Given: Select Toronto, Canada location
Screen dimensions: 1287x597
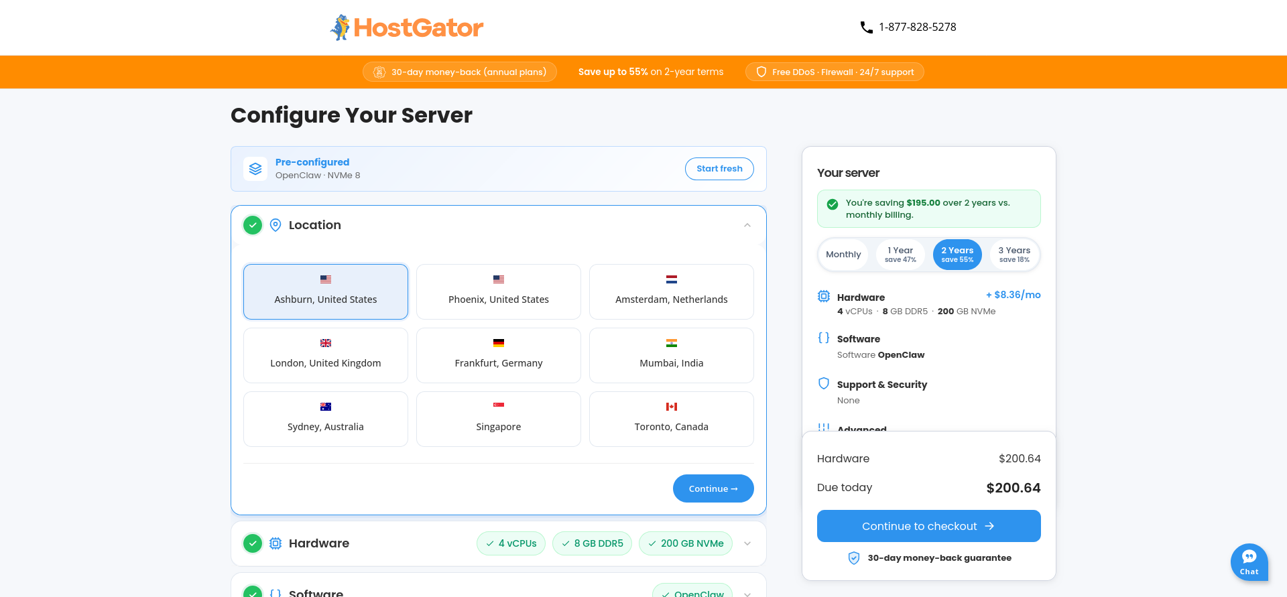Looking at the screenshot, I should 672,419.
